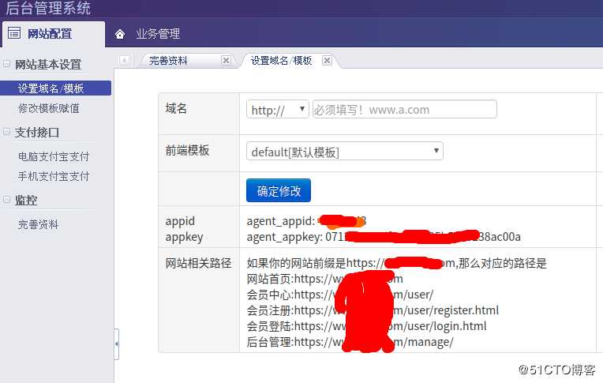Click the sidebar collapse handle arrow
Image resolution: width=603 pixels, height=383 pixels.
coord(117,344)
